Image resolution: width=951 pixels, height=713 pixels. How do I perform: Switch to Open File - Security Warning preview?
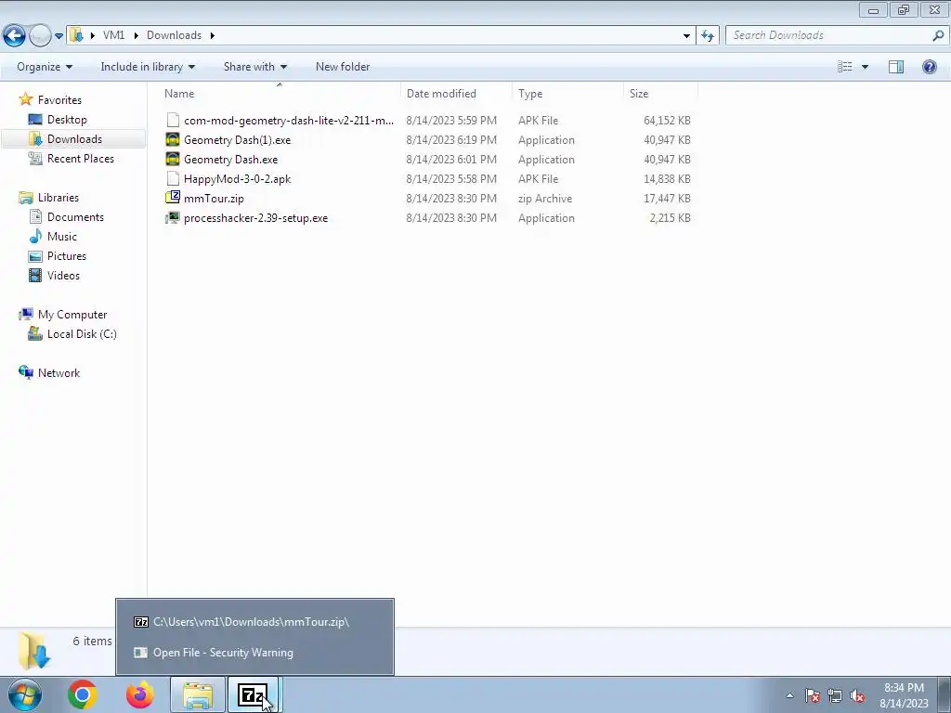(x=254, y=653)
